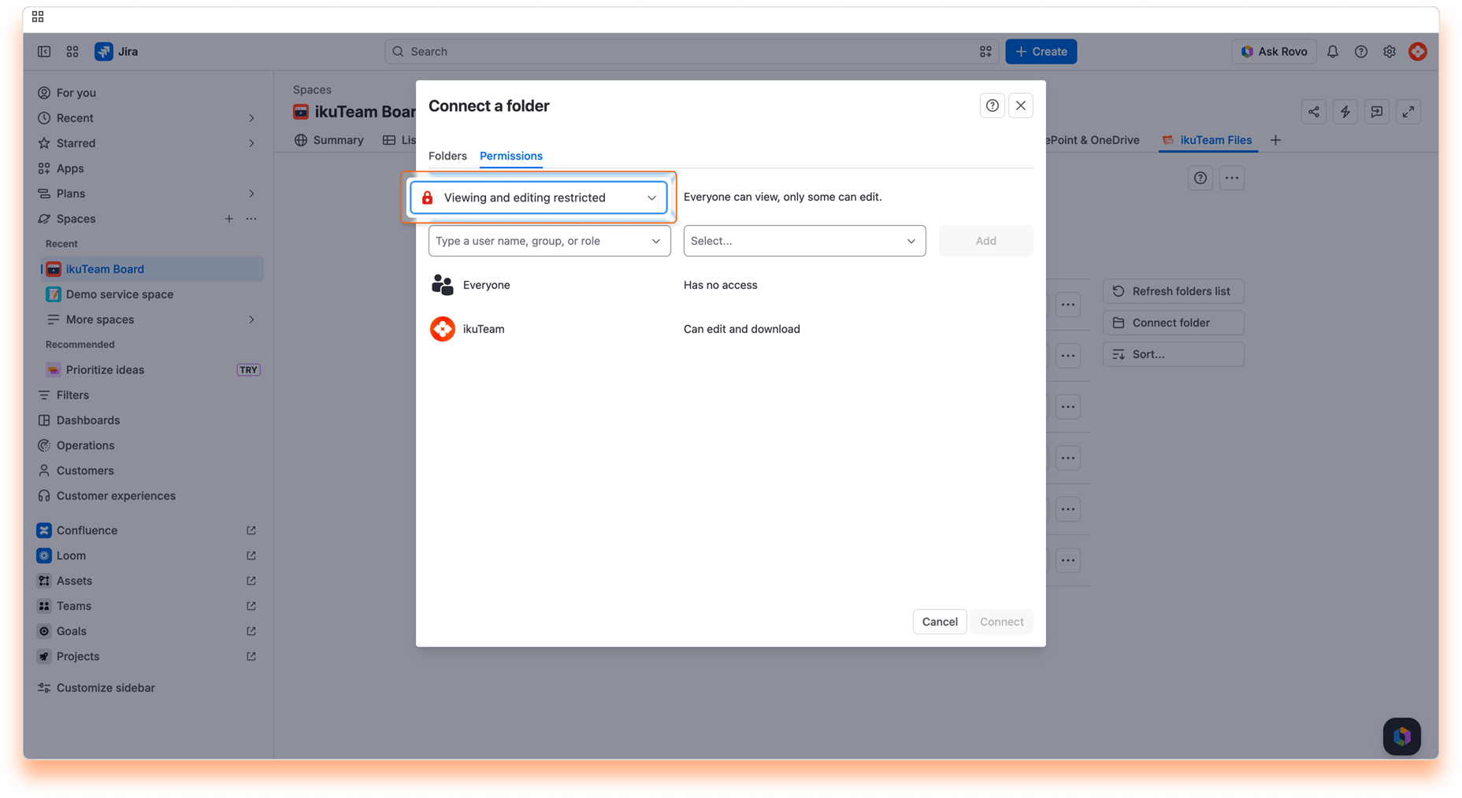Click Ask Rovo button
Viewport: 1462px width, 798px height.
[x=1273, y=51]
